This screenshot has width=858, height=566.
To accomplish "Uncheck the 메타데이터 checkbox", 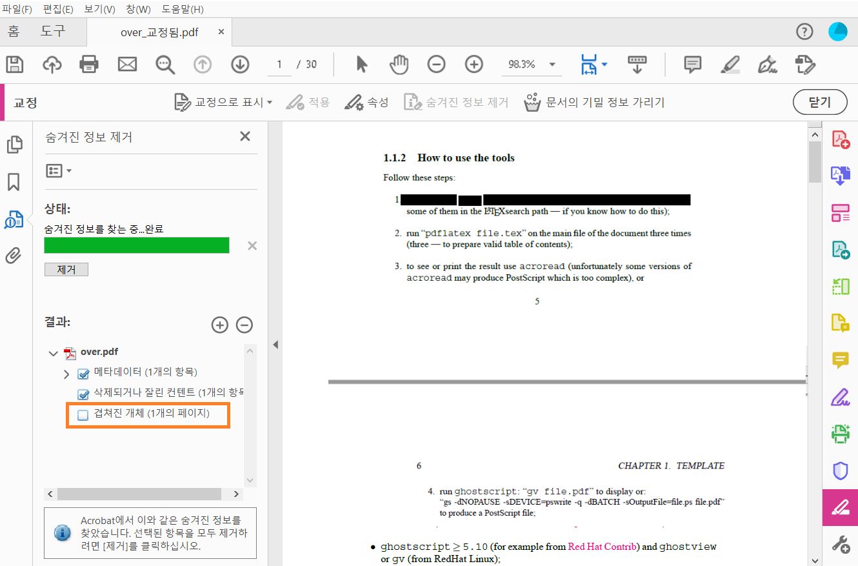I will coord(83,372).
